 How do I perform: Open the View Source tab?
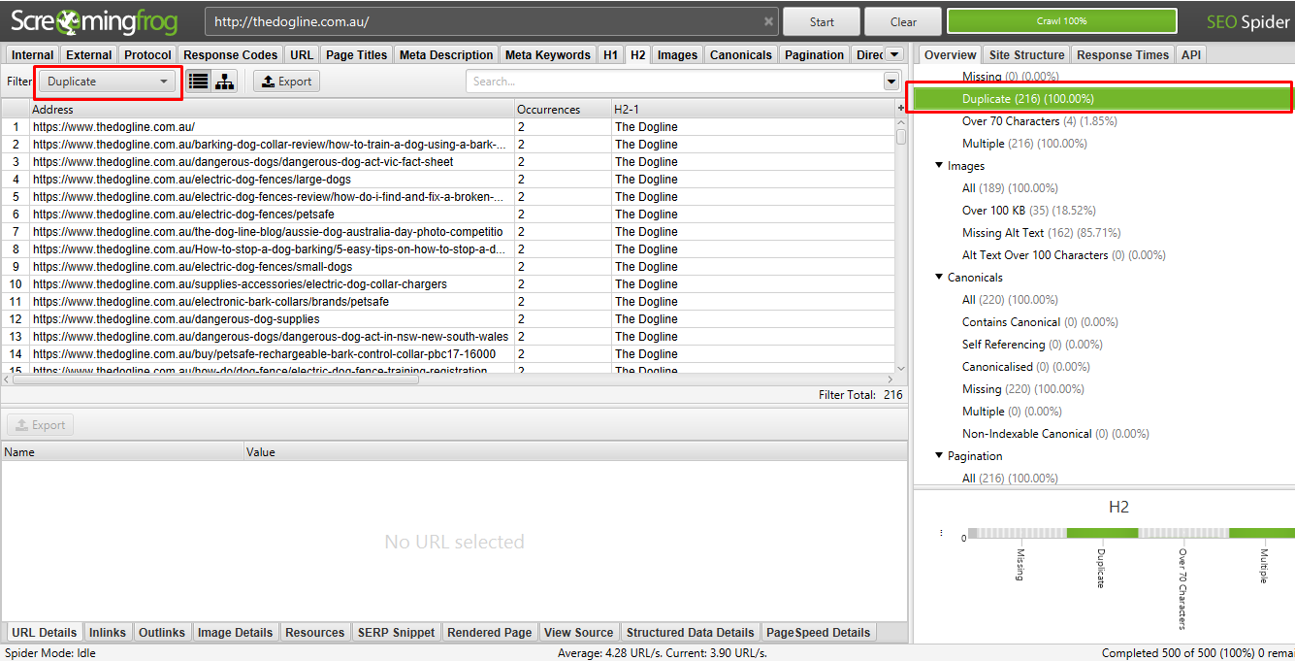pos(579,633)
